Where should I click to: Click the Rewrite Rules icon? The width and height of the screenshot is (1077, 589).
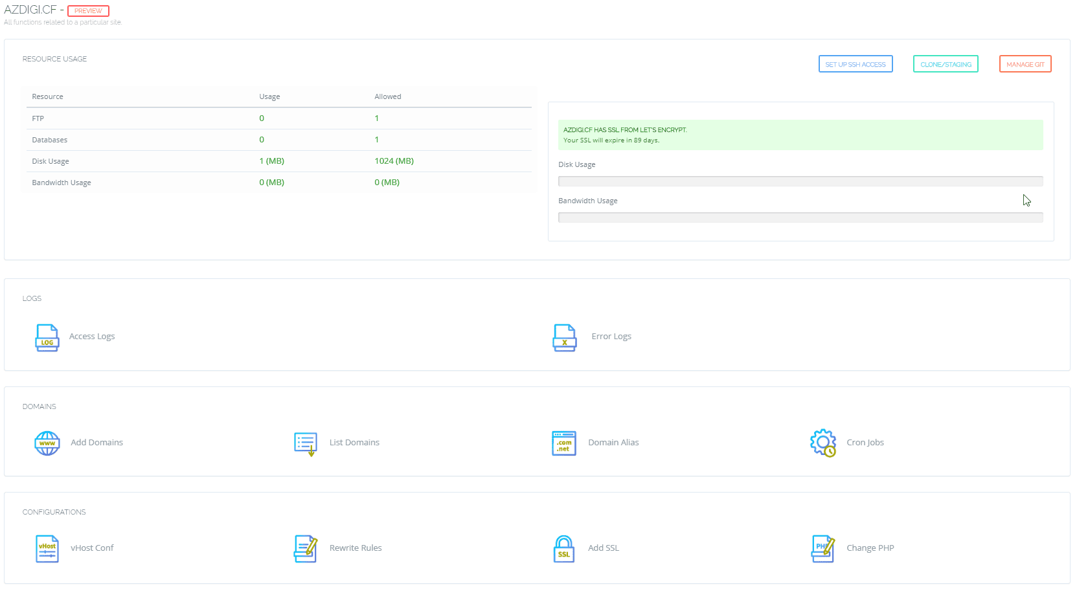[x=306, y=549]
